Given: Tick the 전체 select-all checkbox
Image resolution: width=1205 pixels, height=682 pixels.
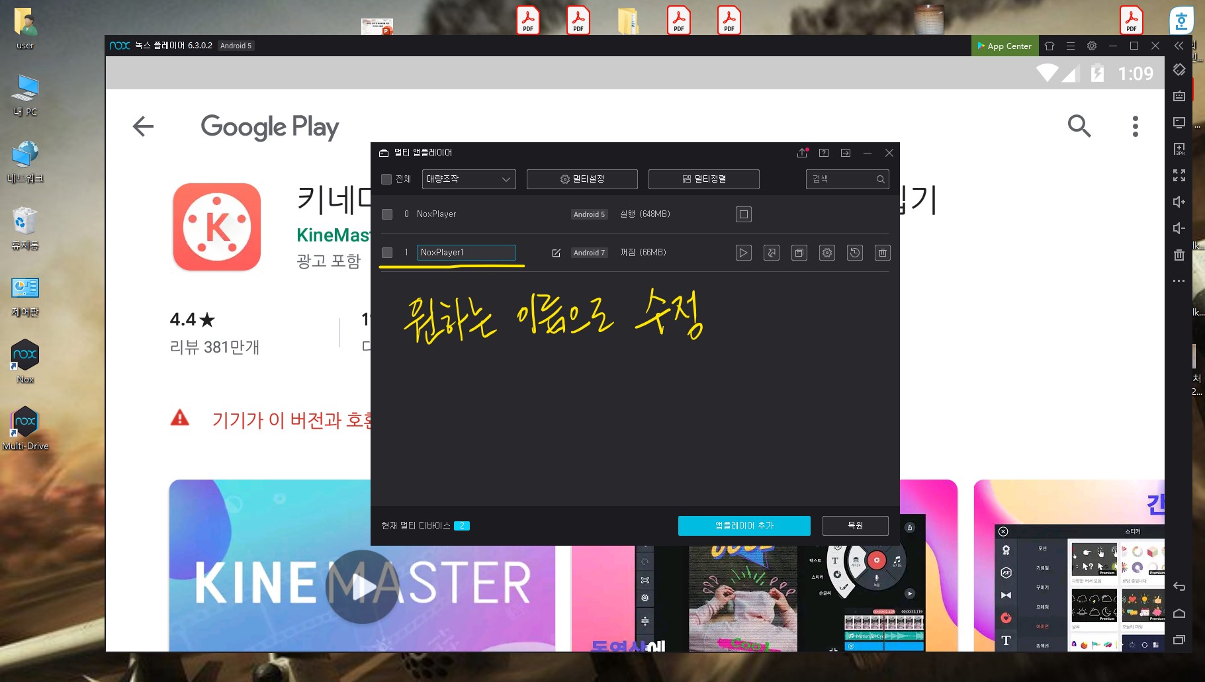Looking at the screenshot, I should coord(386,179).
